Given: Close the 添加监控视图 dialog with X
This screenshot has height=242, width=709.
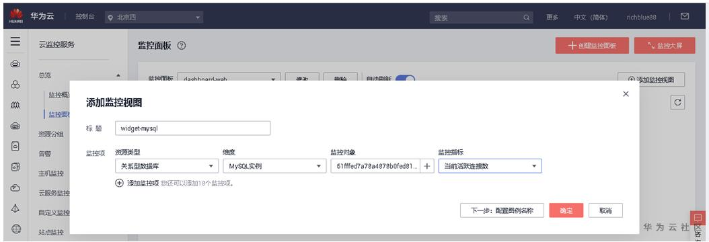Looking at the screenshot, I should tap(626, 94).
